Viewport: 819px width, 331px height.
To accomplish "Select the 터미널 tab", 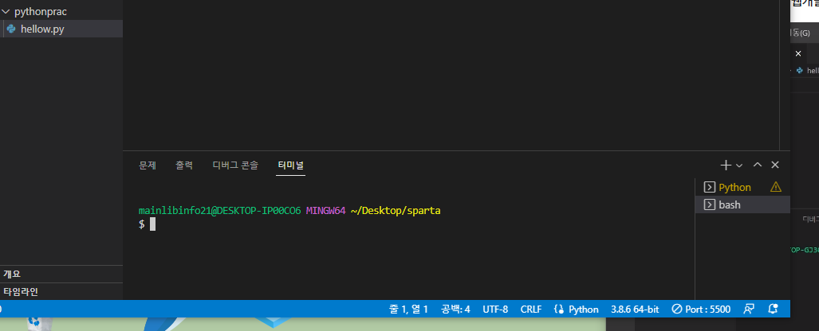I will click(x=290, y=165).
